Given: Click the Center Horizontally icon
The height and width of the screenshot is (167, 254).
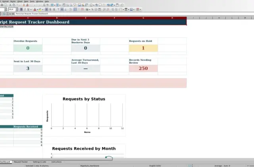Looking at the screenshot, I should (50, 9).
